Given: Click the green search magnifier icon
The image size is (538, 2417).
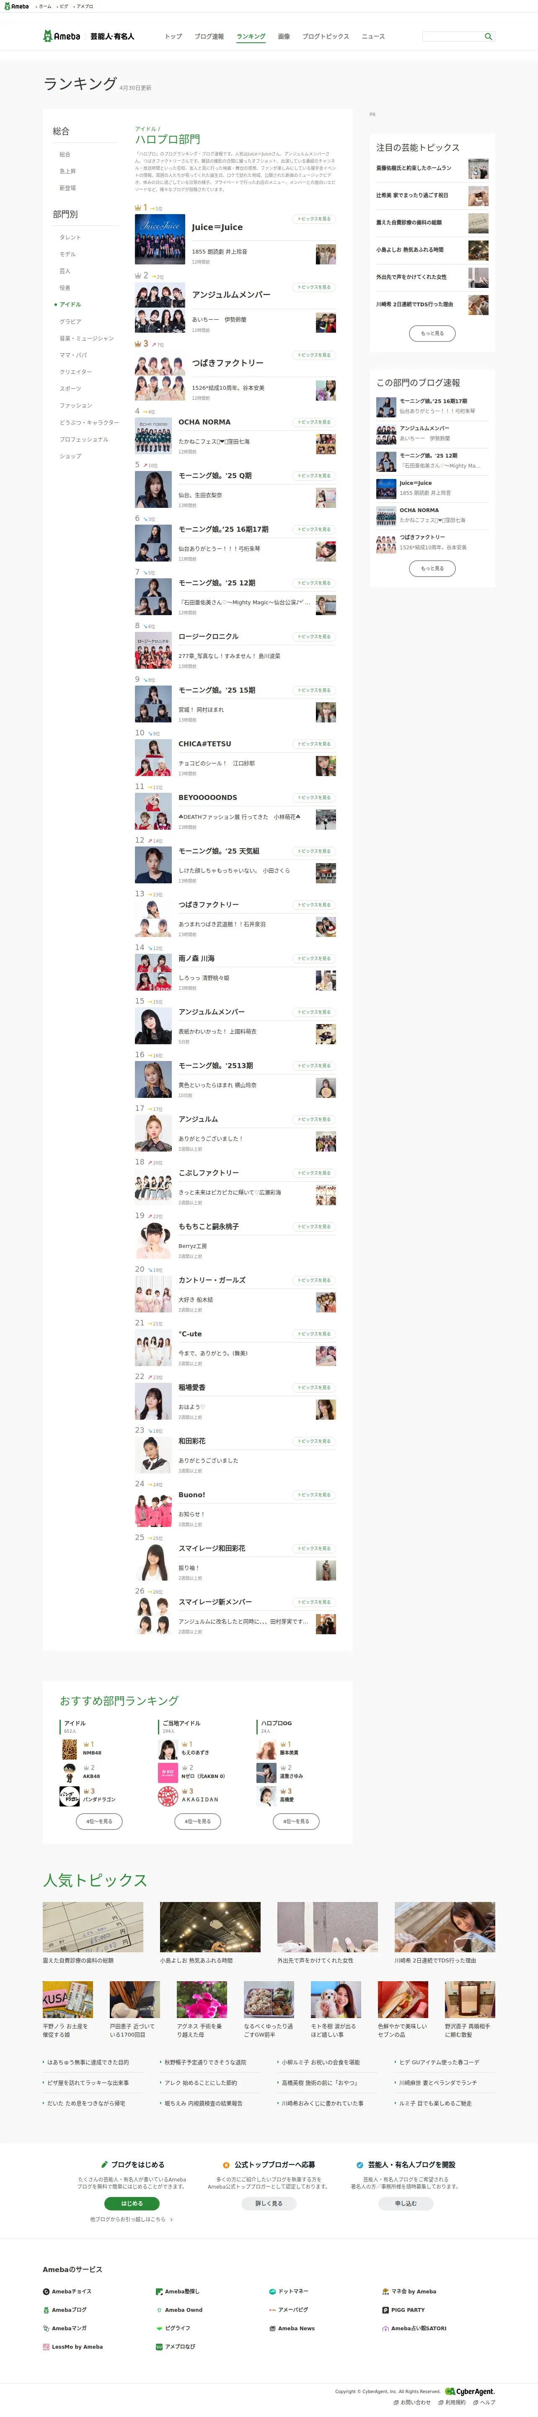Looking at the screenshot, I should click(487, 36).
